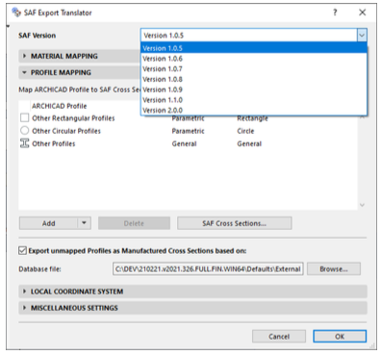Click the Circle value in Circular Profiles row

click(x=245, y=131)
